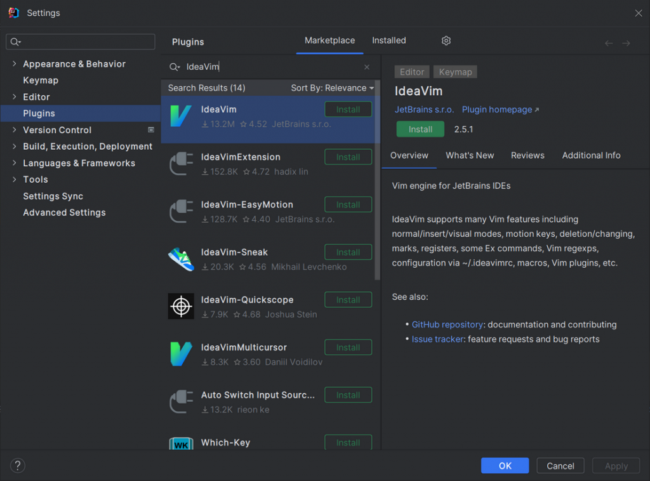Click the Version Control project-level indicator icon
Image resolution: width=650 pixels, height=481 pixels.
tap(151, 129)
